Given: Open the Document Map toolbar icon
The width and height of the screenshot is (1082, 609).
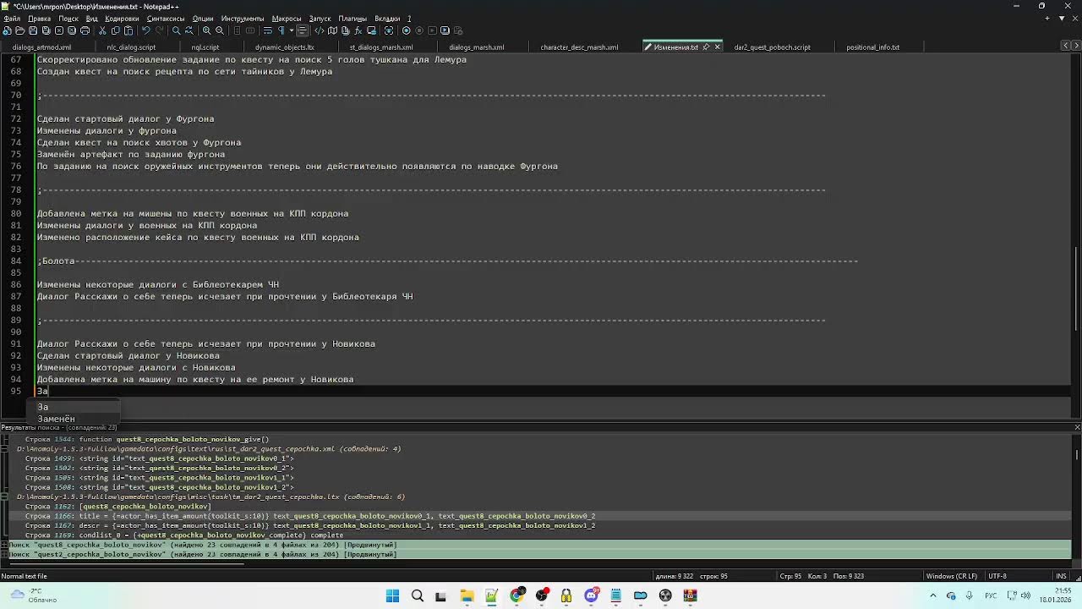Looking at the screenshot, I should pos(332,30).
